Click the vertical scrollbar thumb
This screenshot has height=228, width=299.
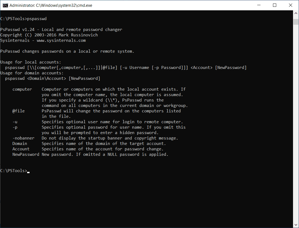point(296,22)
